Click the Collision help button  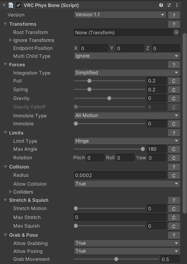coord(174,167)
